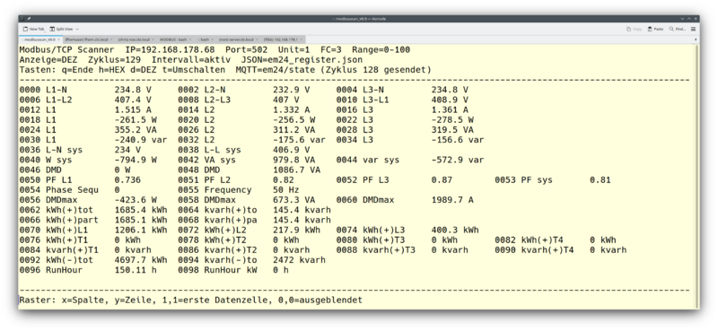The image size is (718, 331).
Task: Click the 0082 kWh(+)T4 label
Action: (x=529, y=240)
